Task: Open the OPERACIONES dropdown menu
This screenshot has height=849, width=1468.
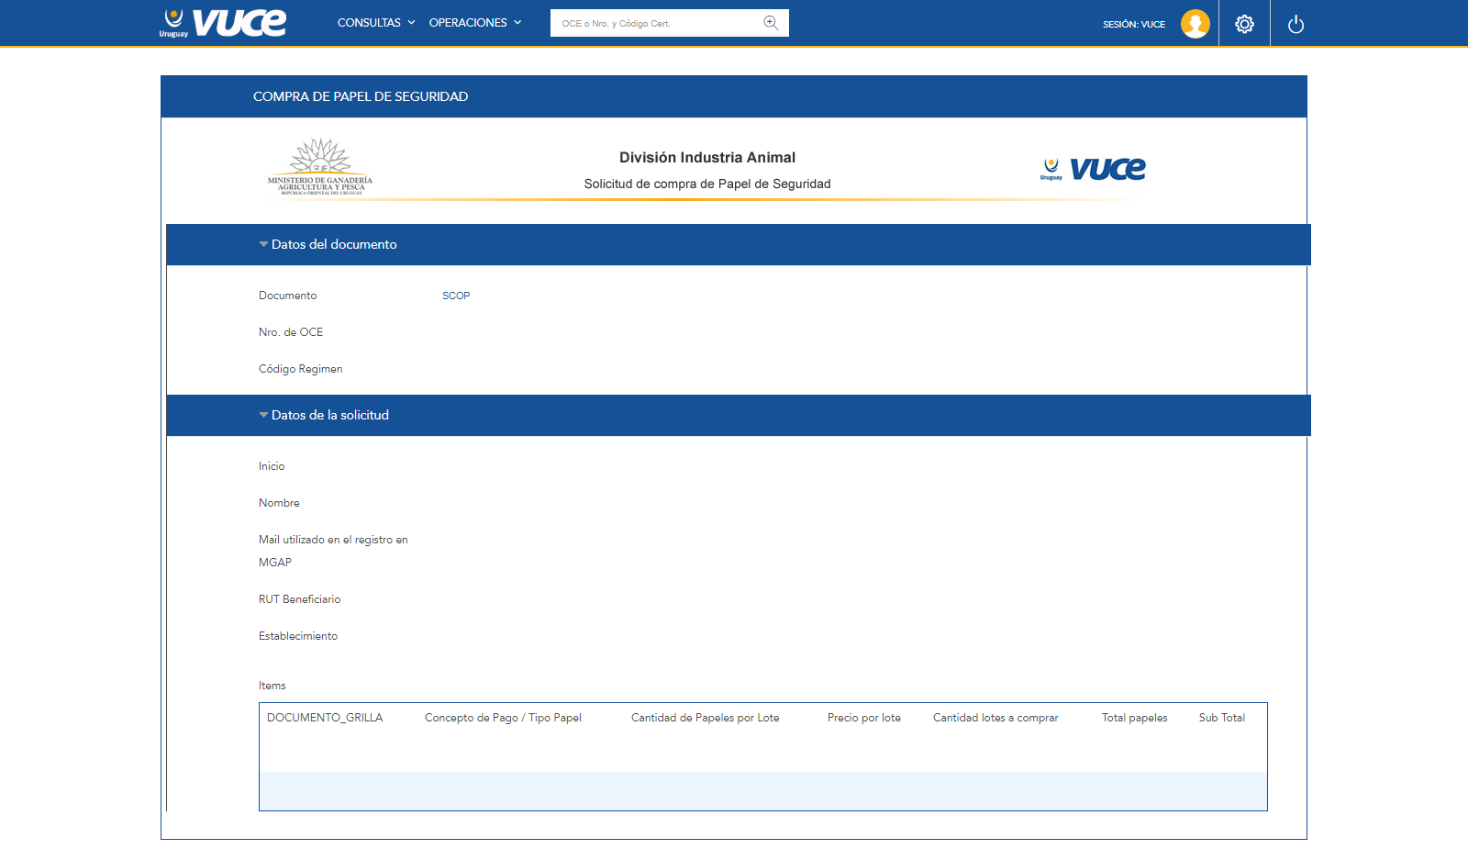Action: click(474, 23)
